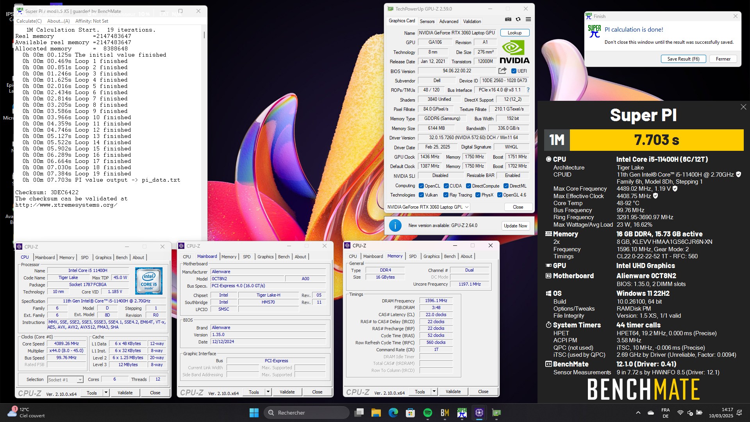
Task: Switch to the Advanced tab in GPU-Z
Action: coord(449,21)
